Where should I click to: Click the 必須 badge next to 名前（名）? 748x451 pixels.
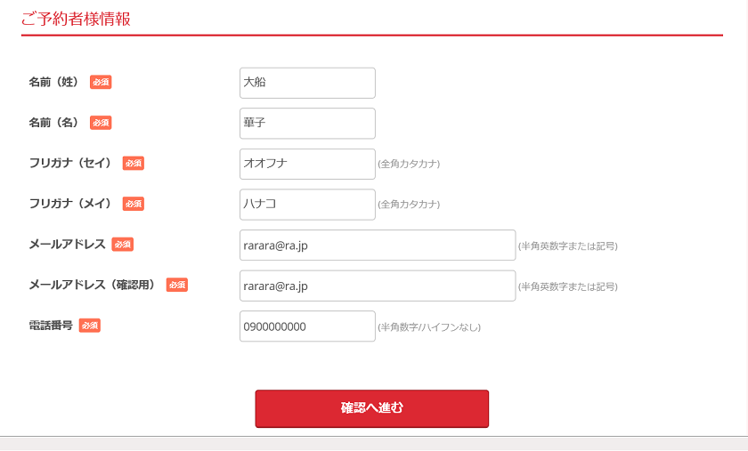click(x=101, y=123)
